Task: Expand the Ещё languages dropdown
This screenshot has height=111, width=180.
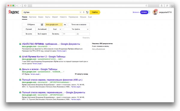Action: pos(55,29)
